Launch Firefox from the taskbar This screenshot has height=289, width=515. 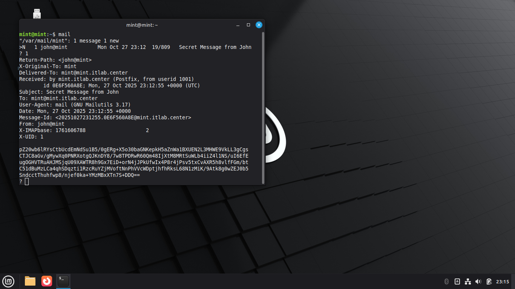pyautogui.click(x=47, y=281)
